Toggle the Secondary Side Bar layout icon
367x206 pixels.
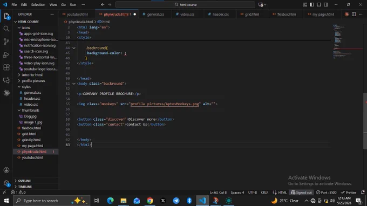click(x=326, y=5)
